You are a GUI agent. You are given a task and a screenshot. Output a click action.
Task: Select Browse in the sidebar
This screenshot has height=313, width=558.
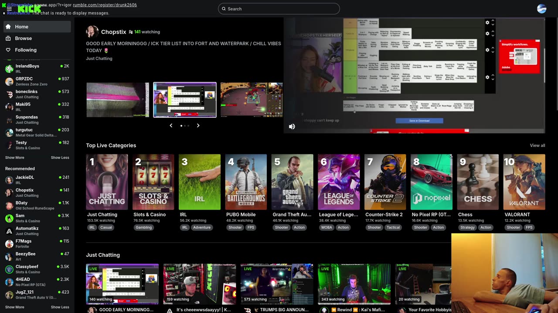37,38
